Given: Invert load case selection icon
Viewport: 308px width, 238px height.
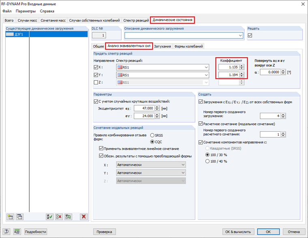Looking at the screenshot, I should pyautogui.click(x=68, y=217).
